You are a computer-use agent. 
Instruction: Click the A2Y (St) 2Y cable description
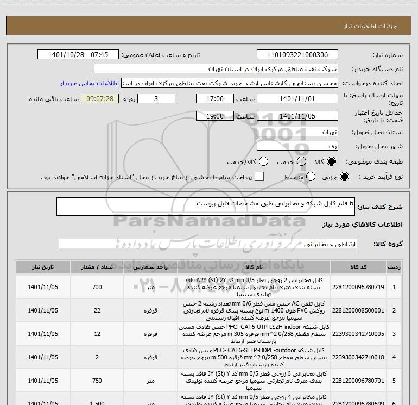[254, 287]
